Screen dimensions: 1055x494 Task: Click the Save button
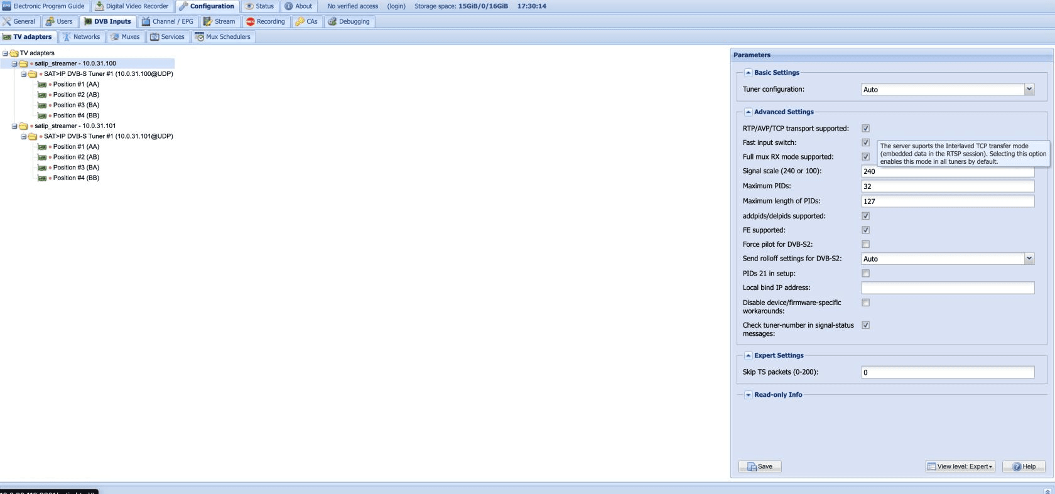(x=760, y=466)
